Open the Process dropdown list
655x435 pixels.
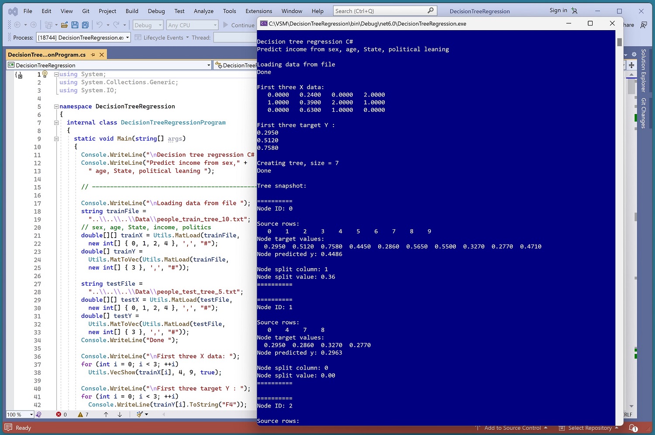pos(128,38)
